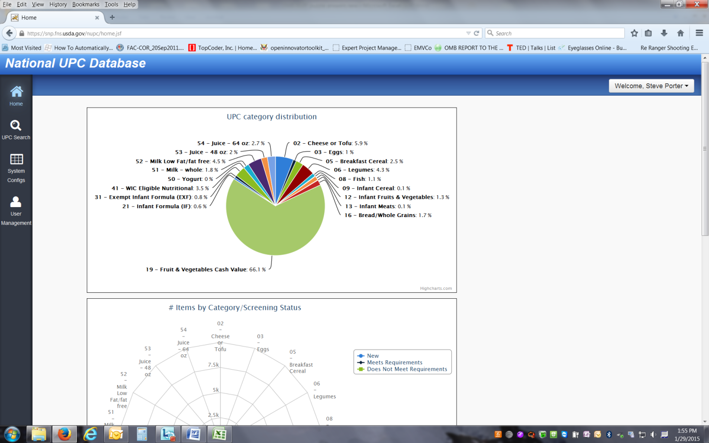The image size is (709, 443).
Task: Click the page vertical scrollbar thumb
Action: click(x=705, y=149)
